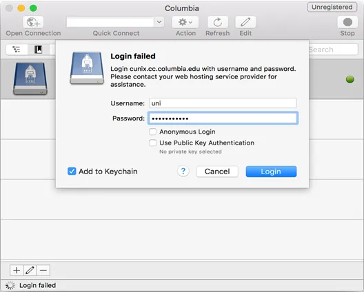Expand the Quick Connect dropdown arrow

tap(159, 22)
